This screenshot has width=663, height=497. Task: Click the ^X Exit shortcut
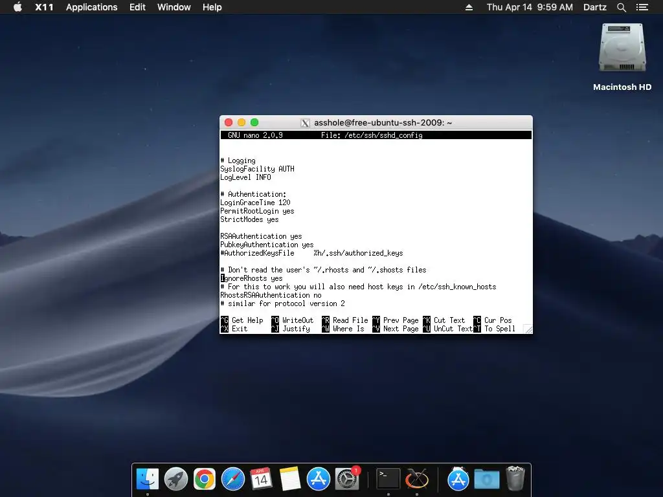[234, 329]
